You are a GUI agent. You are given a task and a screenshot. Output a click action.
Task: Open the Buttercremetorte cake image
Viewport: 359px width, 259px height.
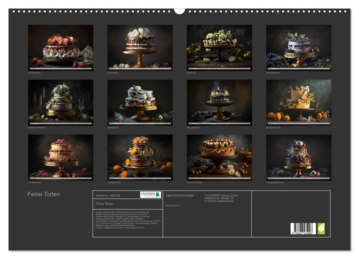(x=61, y=103)
